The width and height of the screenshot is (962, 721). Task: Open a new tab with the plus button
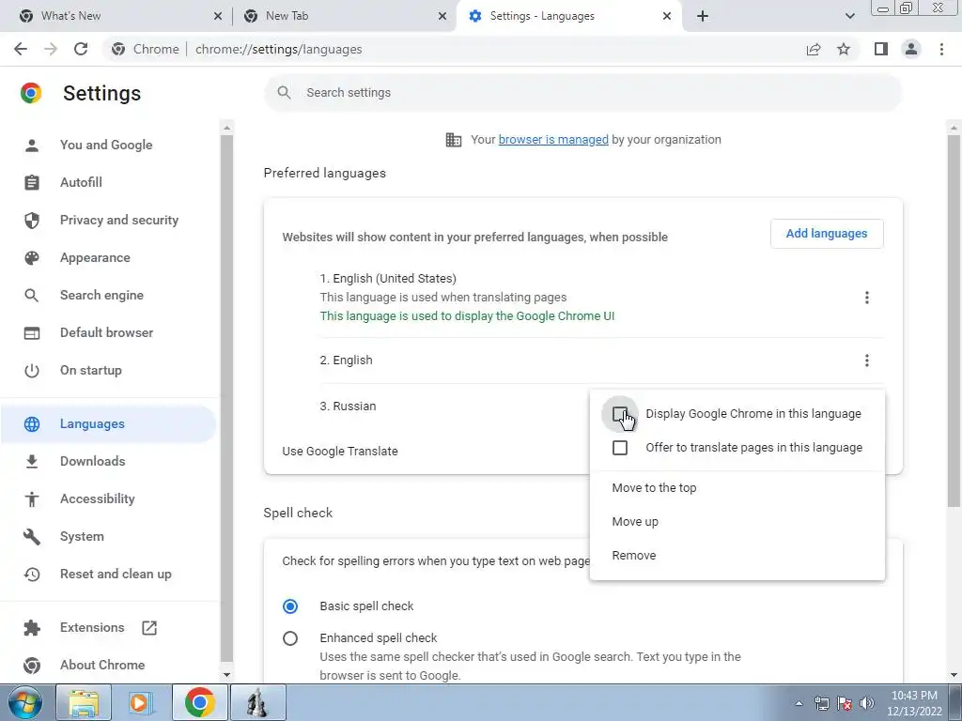pos(703,16)
